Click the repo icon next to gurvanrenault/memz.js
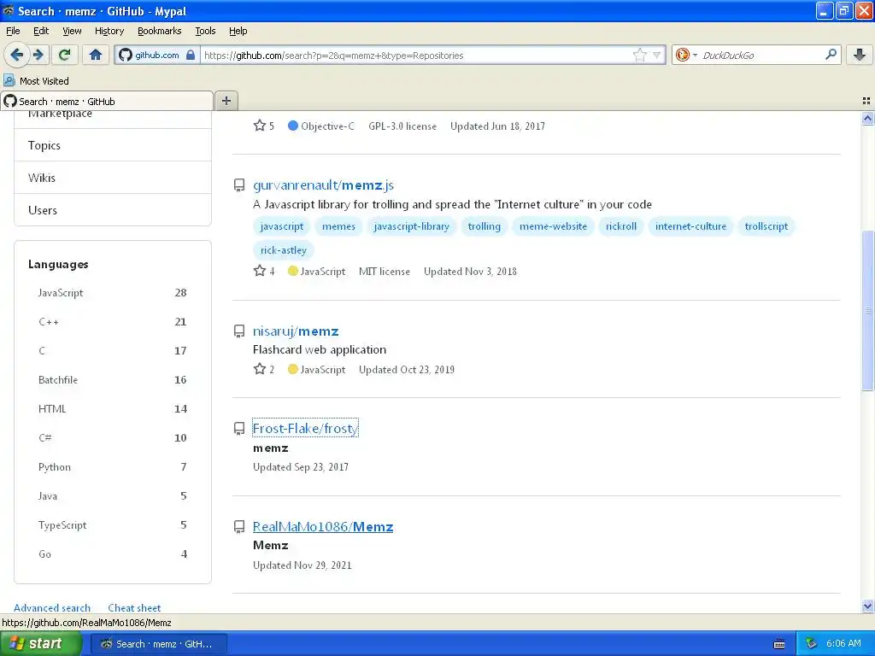The image size is (875, 656). [x=239, y=185]
